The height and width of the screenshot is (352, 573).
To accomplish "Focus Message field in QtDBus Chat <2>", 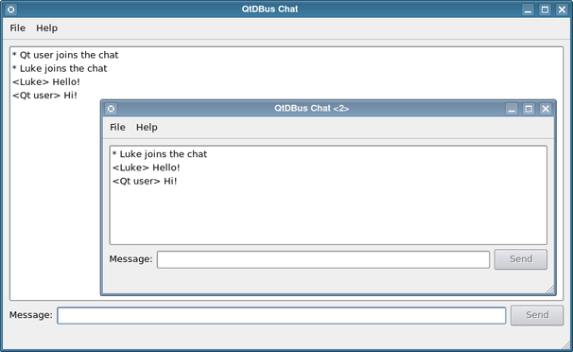I will pyautogui.click(x=323, y=259).
